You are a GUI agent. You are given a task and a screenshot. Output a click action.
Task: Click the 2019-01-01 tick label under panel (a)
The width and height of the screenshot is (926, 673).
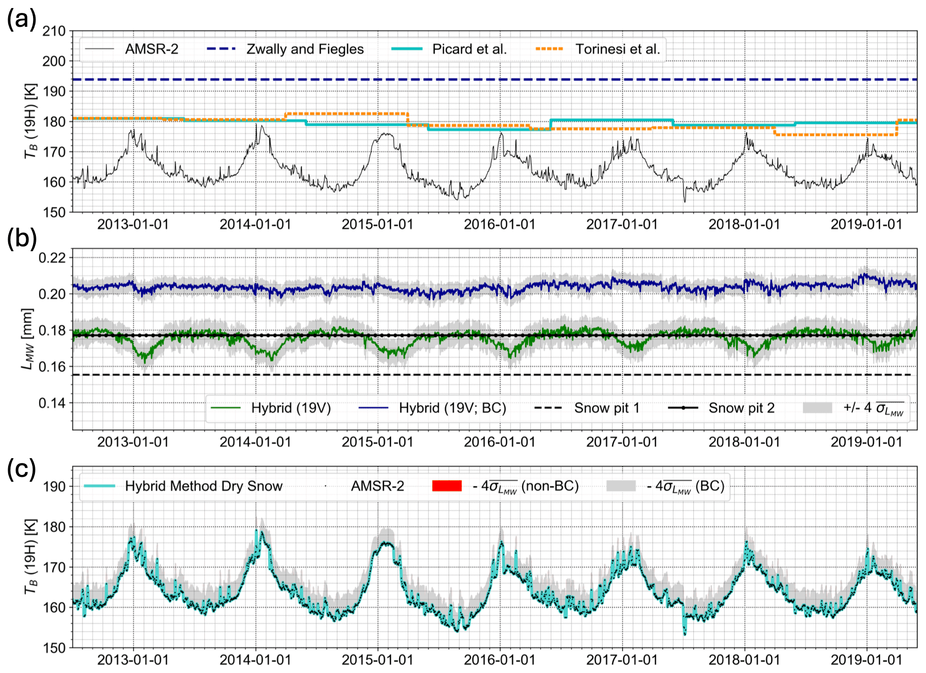pos(867,224)
